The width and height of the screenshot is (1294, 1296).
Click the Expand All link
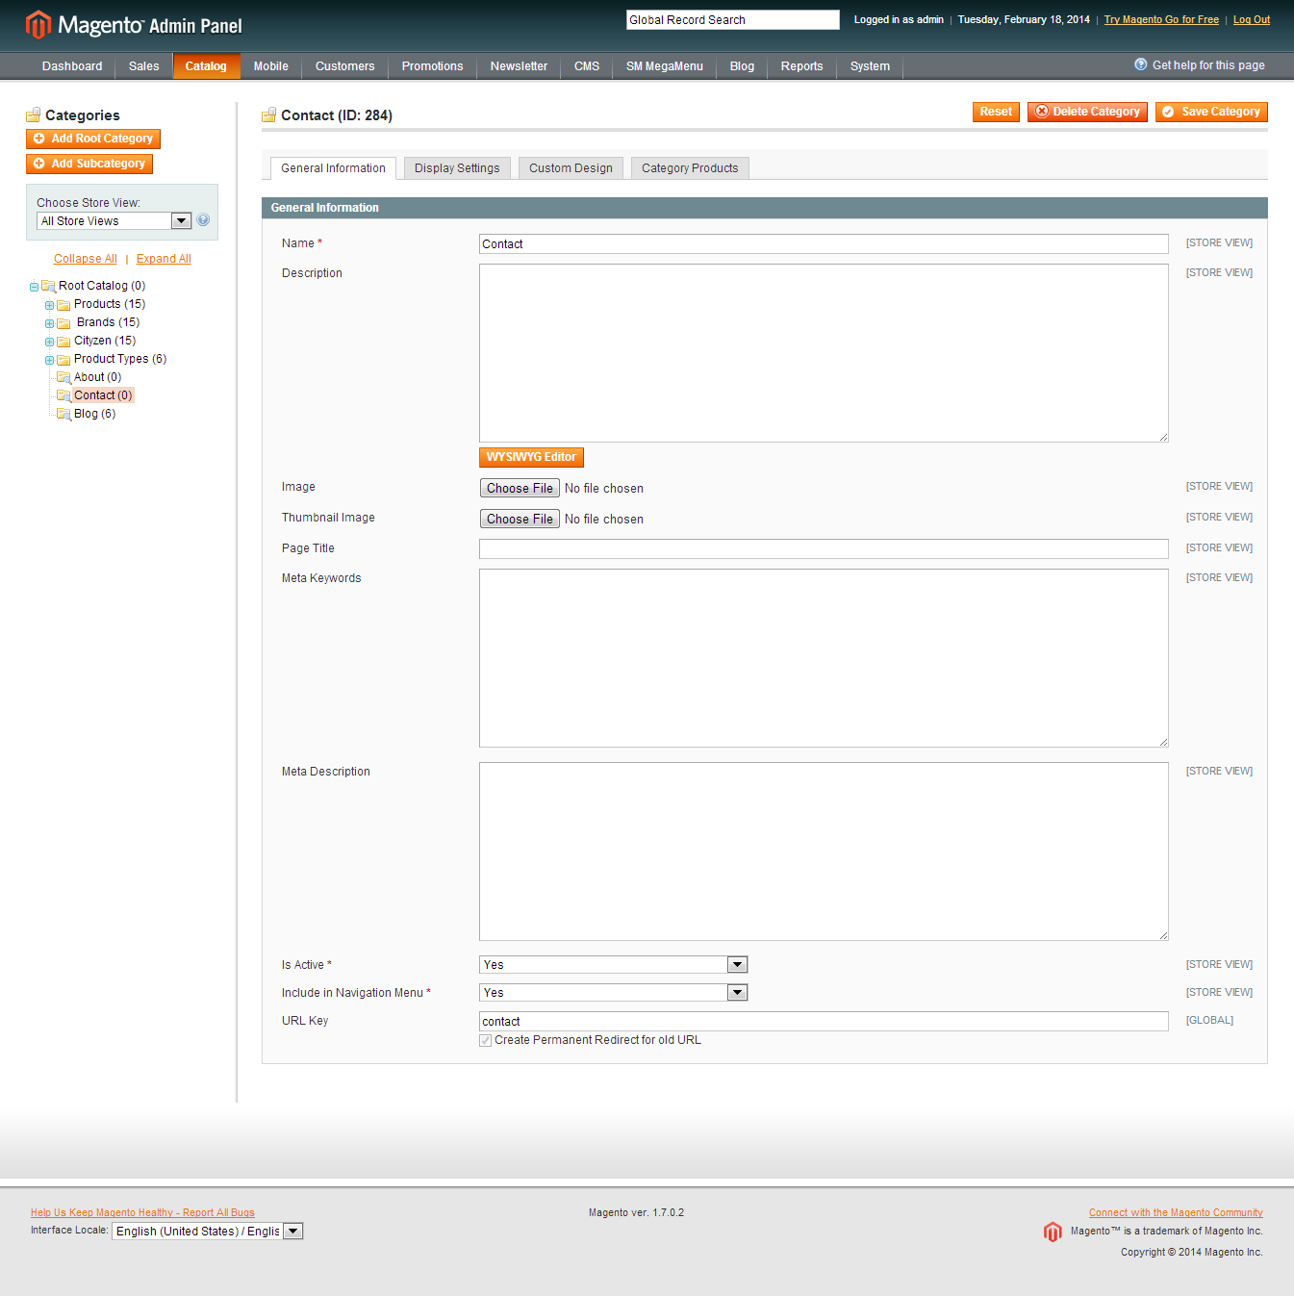tap(164, 259)
